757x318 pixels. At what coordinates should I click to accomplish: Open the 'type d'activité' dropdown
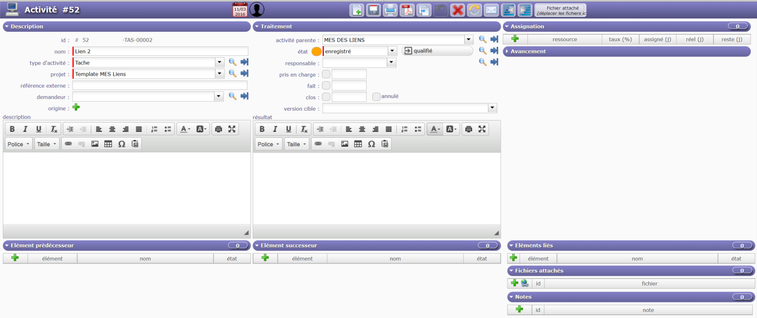[219, 62]
